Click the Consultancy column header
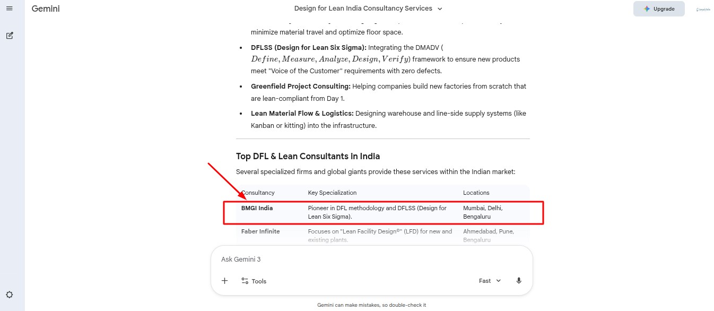This screenshot has height=311, width=714. pyautogui.click(x=258, y=193)
